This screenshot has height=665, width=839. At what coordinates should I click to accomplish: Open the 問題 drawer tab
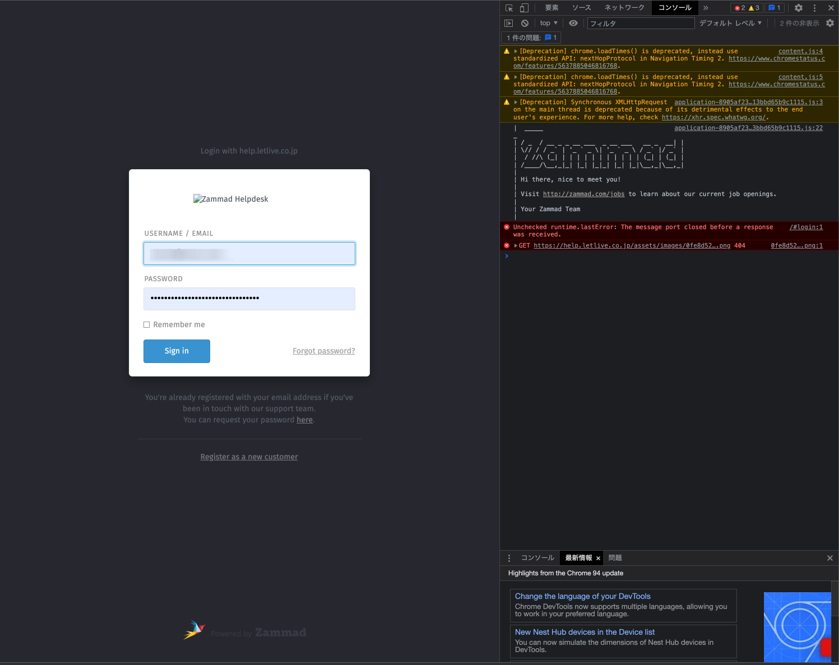[x=614, y=558]
